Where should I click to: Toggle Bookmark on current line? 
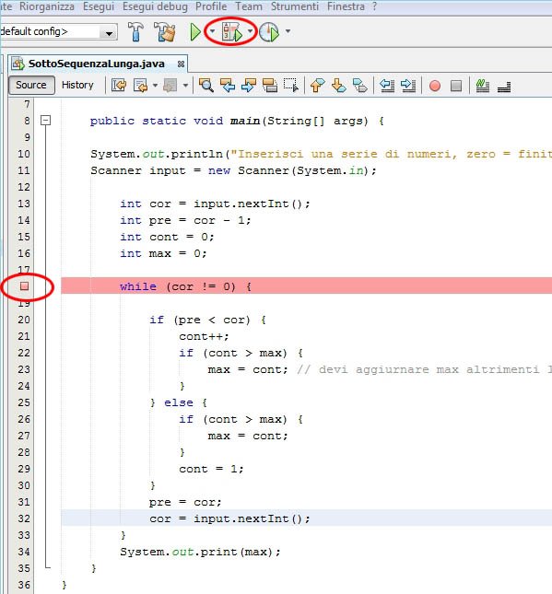(x=360, y=86)
